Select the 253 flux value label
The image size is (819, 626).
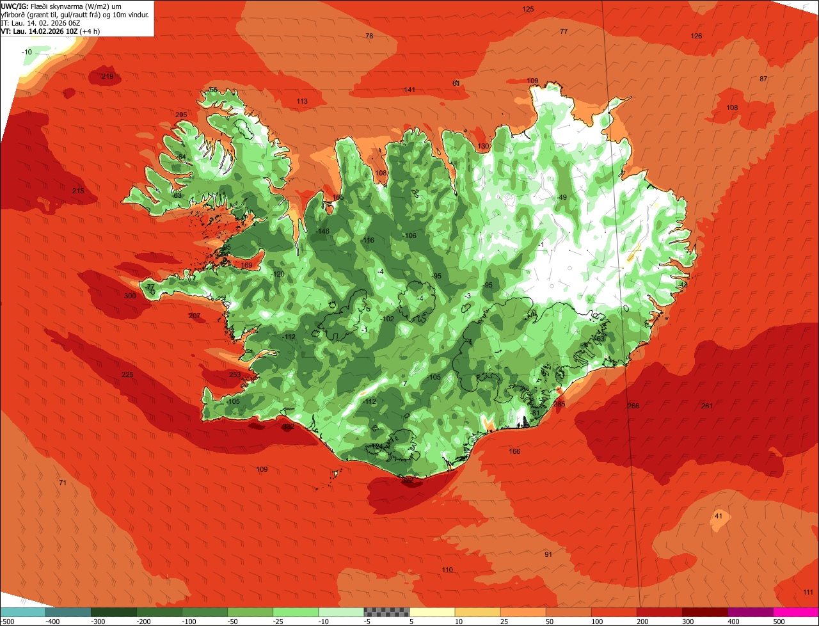point(235,375)
